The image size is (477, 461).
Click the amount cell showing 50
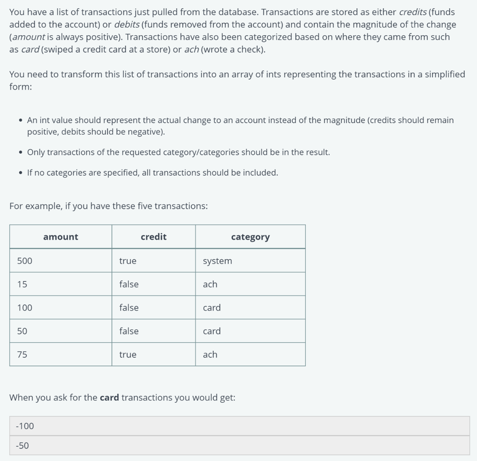[x=61, y=331]
